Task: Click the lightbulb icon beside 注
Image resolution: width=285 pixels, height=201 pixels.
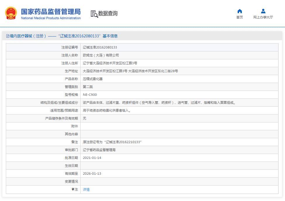Action: click(73, 189)
